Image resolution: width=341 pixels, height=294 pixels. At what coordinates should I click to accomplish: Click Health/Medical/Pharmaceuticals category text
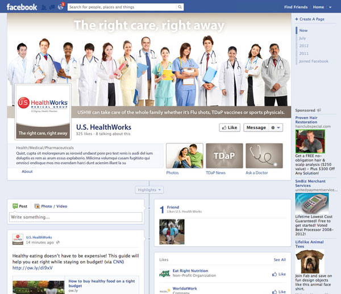[45, 148]
